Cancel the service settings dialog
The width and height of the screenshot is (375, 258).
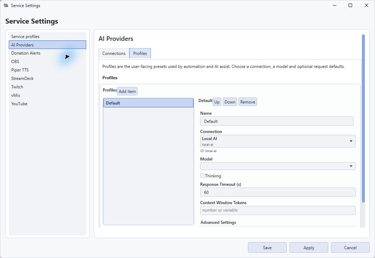tap(350, 248)
